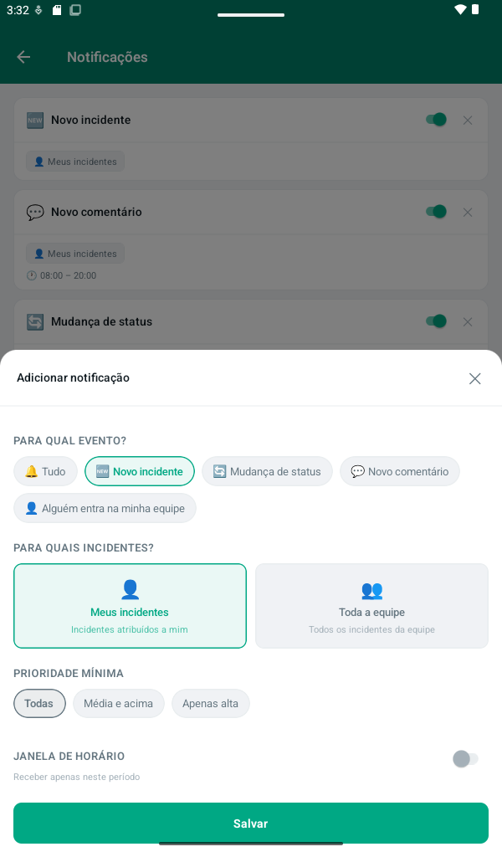This screenshot has height=857, width=502.
Task: Tap the Receber apenas neste período hint
Action: coord(76,777)
